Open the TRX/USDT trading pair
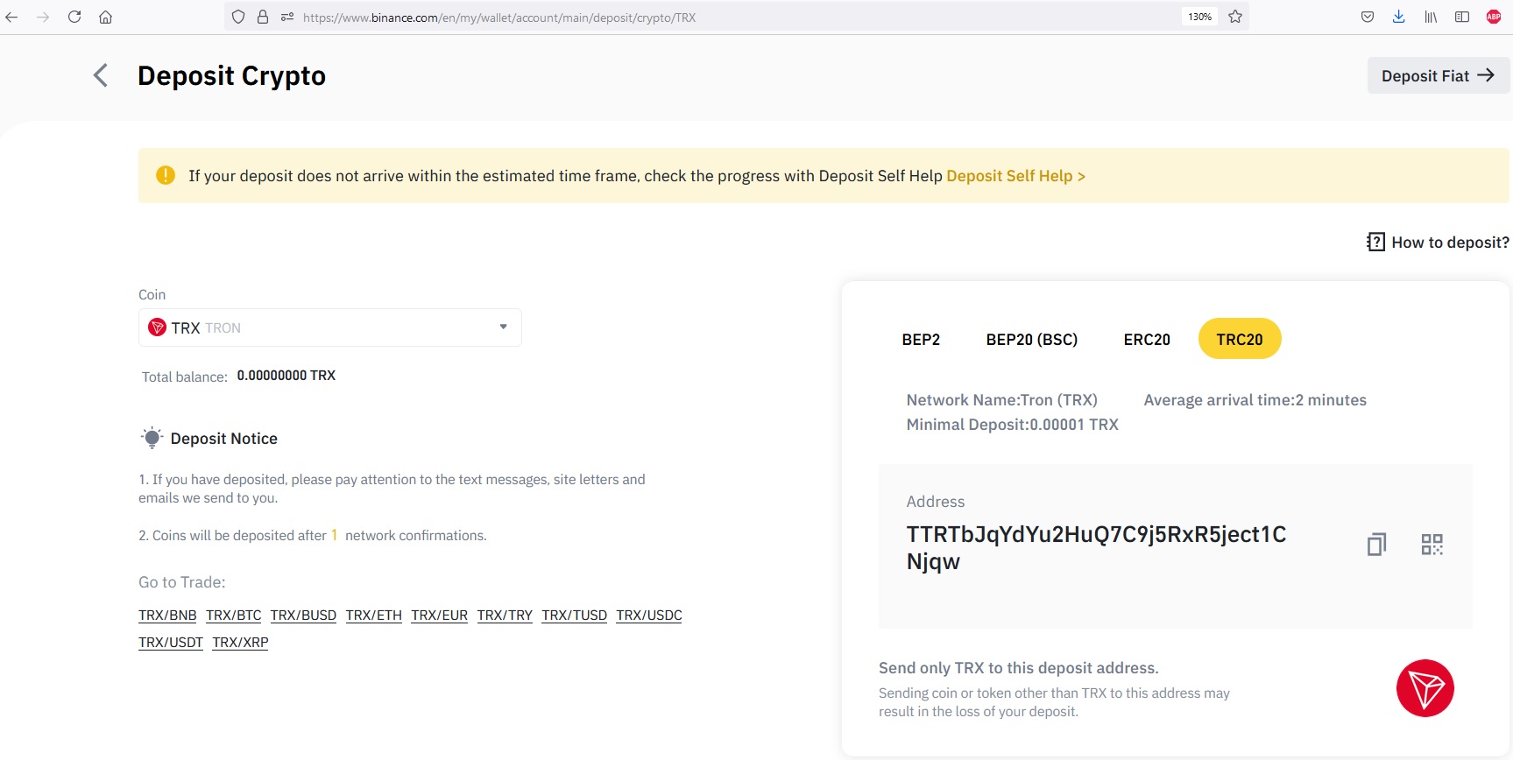1513x760 pixels. pos(171,642)
